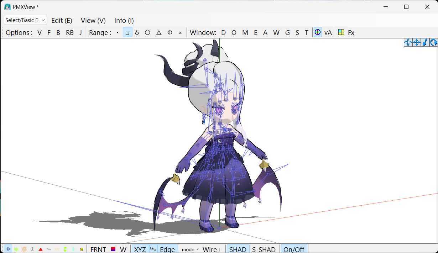Toggle the blue circle vertex display icon
Image resolution: width=438 pixels, height=253 pixels.
(8, 249)
